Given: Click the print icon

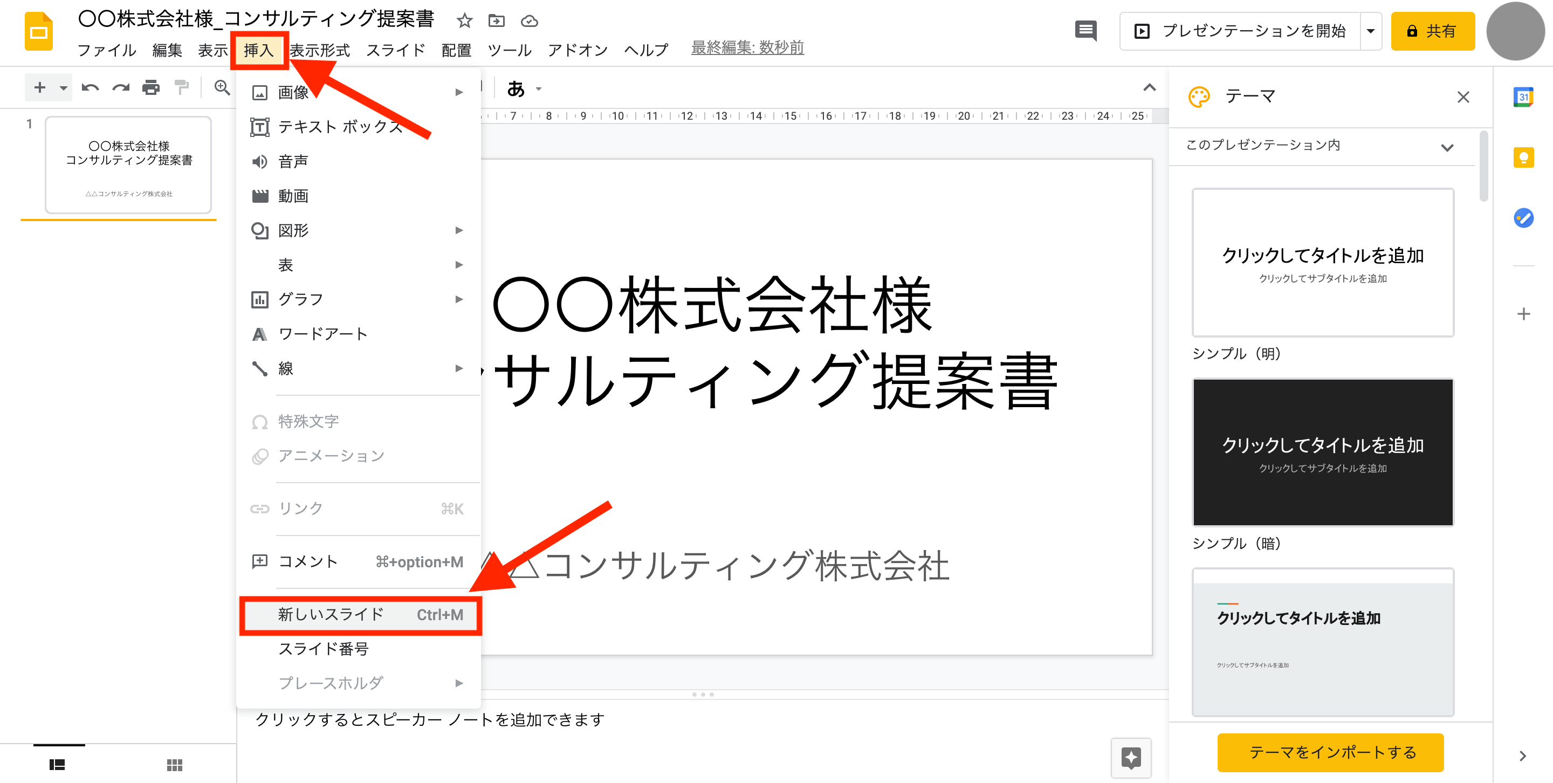Looking at the screenshot, I should tap(151, 88).
